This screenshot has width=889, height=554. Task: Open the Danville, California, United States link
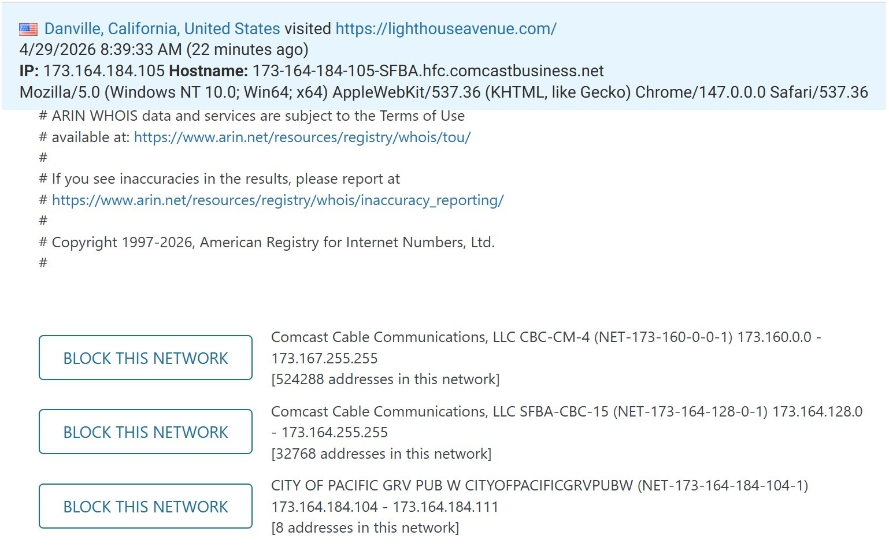click(162, 29)
